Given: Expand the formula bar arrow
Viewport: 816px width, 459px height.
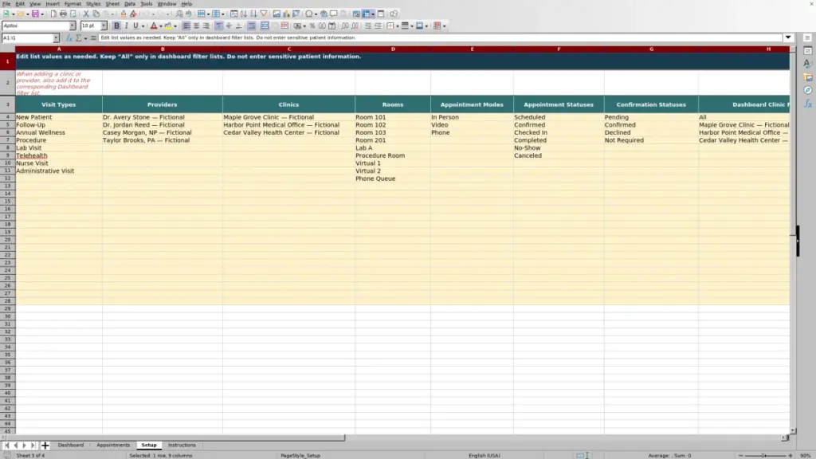Looking at the screenshot, I should [x=788, y=38].
